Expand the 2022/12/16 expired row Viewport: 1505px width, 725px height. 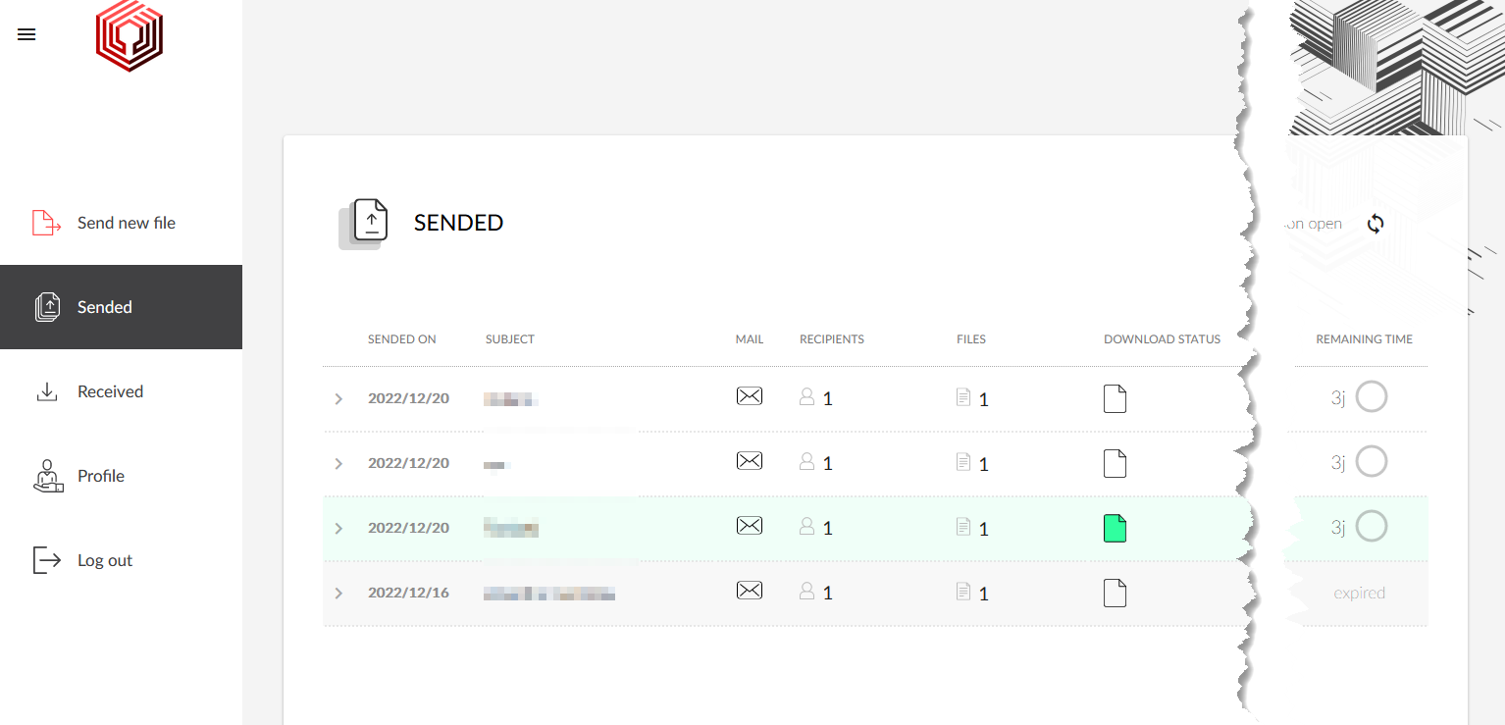pos(338,594)
